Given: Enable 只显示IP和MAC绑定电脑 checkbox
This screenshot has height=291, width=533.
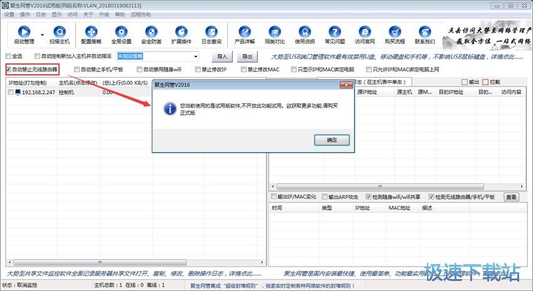Looking at the screenshot, I should point(293,70).
